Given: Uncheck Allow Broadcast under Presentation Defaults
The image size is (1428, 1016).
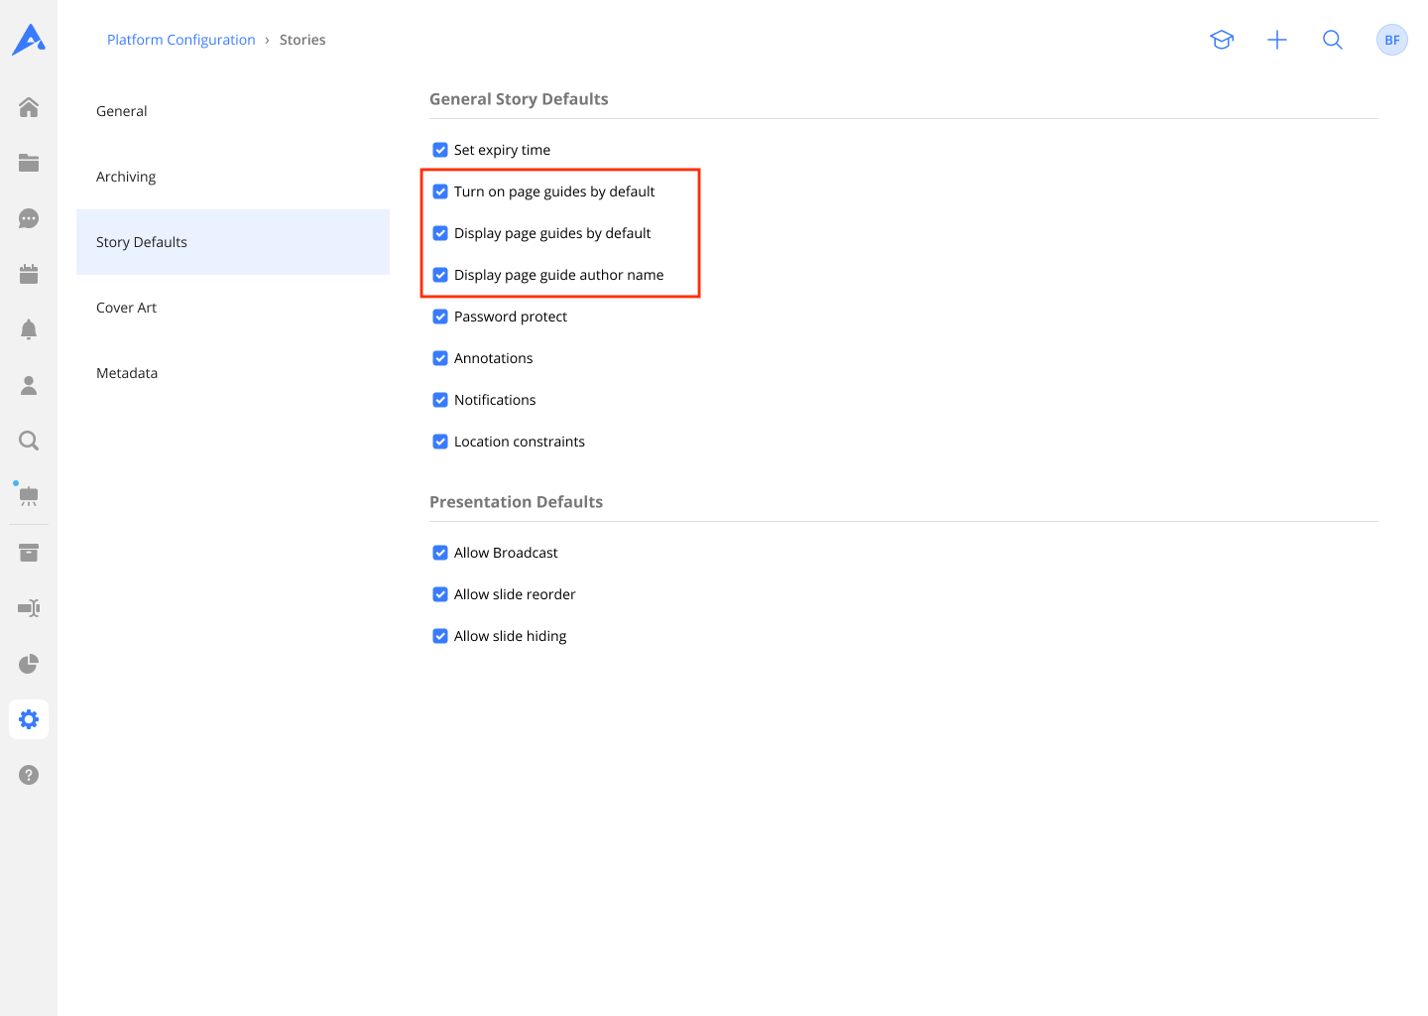Looking at the screenshot, I should (x=440, y=553).
